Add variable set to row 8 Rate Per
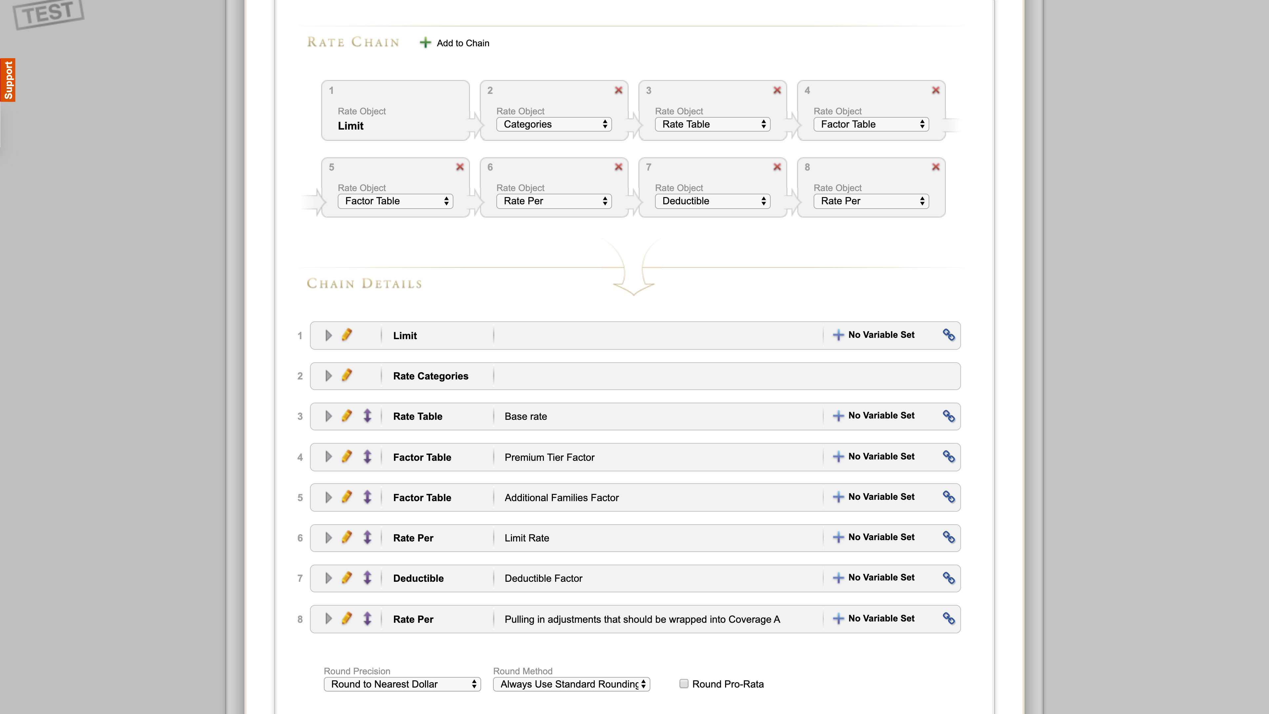The height and width of the screenshot is (714, 1269). point(873,619)
